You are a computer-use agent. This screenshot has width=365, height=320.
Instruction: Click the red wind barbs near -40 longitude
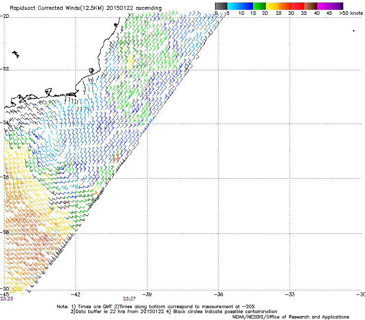click(116, 158)
